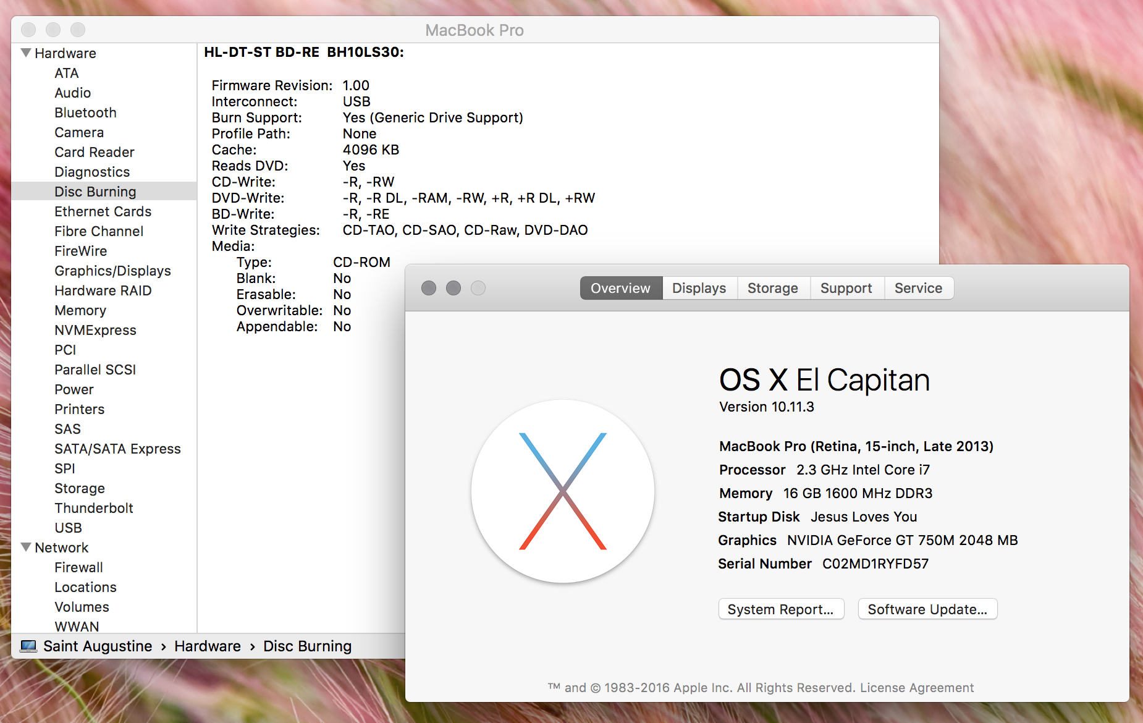Select Audio in the sidebar
The width and height of the screenshot is (1143, 723).
coord(73,93)
